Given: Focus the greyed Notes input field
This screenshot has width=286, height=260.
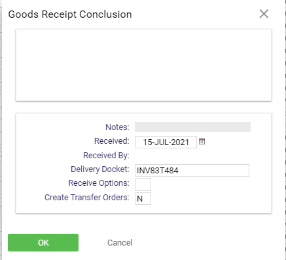Looking at the screenshot, I should (x=192, y=127).
